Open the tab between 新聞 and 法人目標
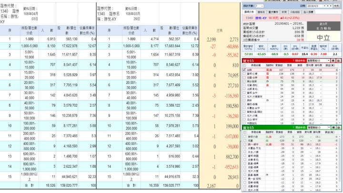 pyautogui.click(x=295, y=12)
